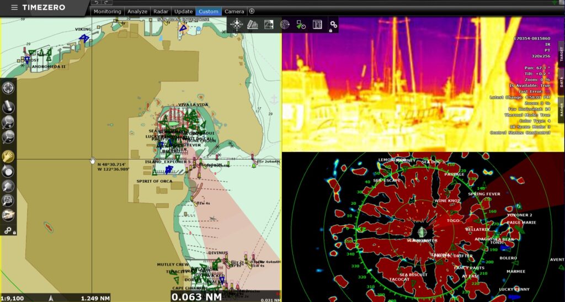The width and height of the screenshot is (565, 302).
Task: Add a new workspace with plus icon
Action: [252, 11]
